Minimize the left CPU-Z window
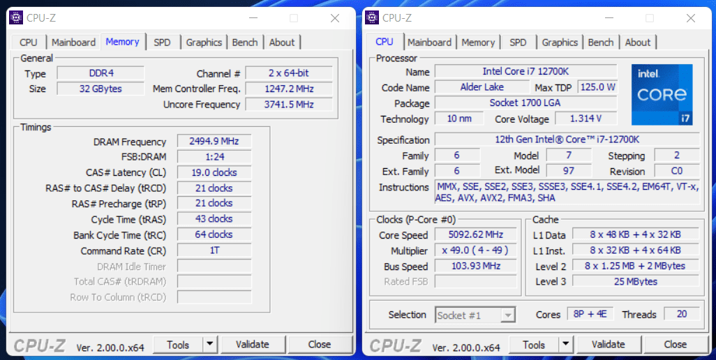716x360 pixels. pos(253,18)
